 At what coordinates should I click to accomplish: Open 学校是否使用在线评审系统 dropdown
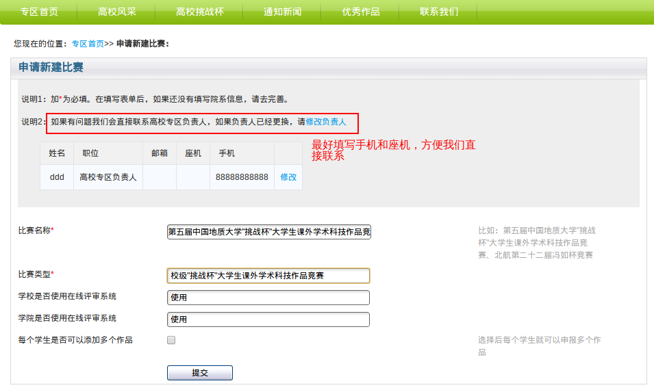[268, 298]
